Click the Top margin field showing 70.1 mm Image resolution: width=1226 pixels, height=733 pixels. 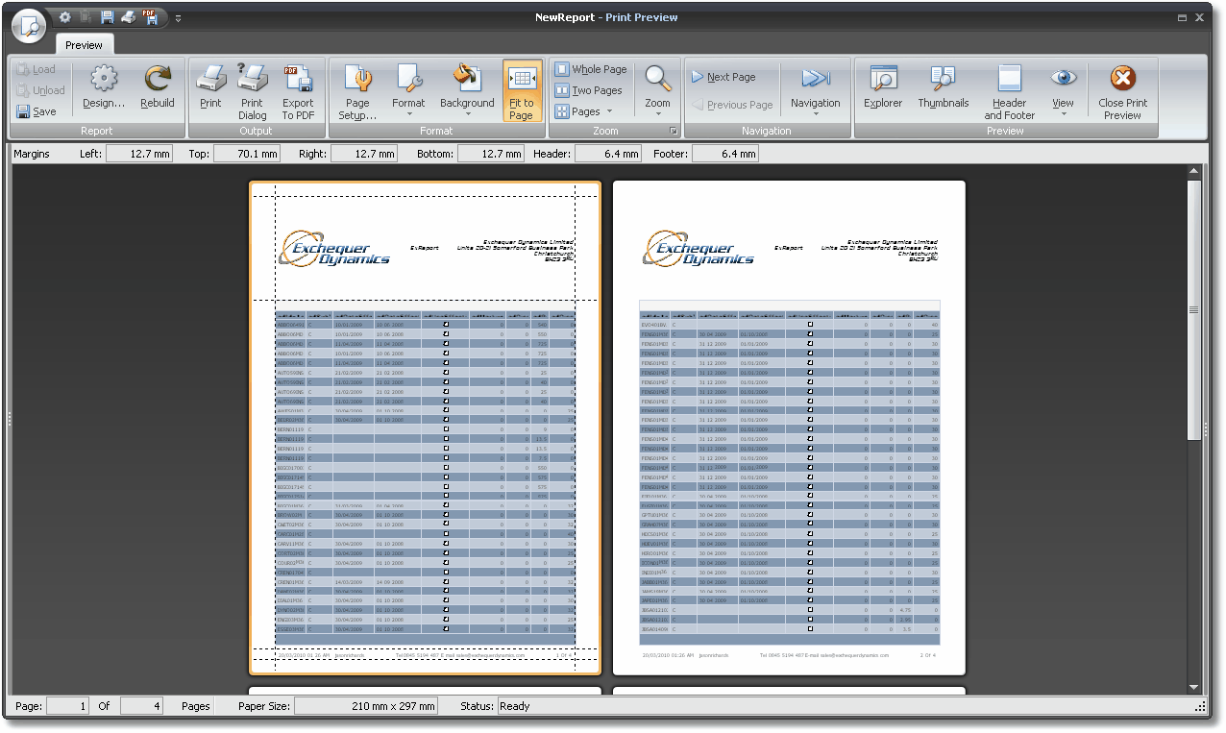click(247, 154)
